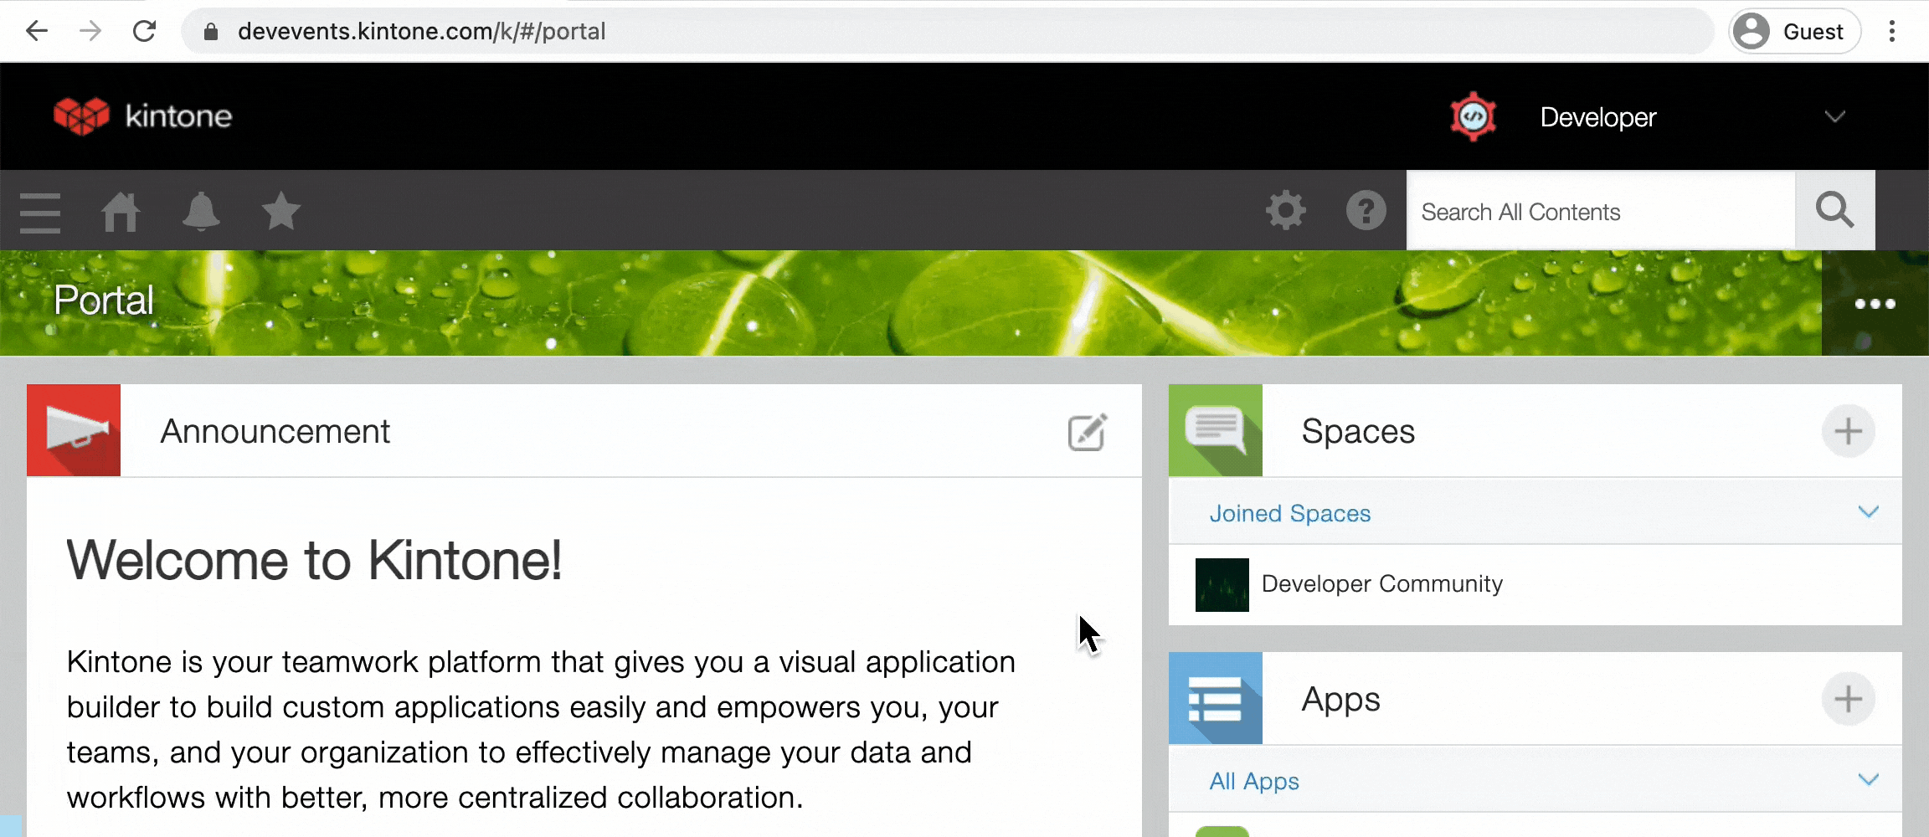Viewport: 1929px width, 837px height.
Task: Focus the Search All Contents field
Action: tap(1601, 211)
